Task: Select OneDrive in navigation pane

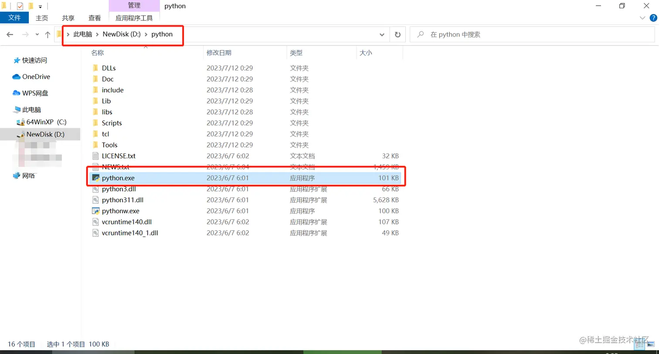Action: (x=36, y=77)
